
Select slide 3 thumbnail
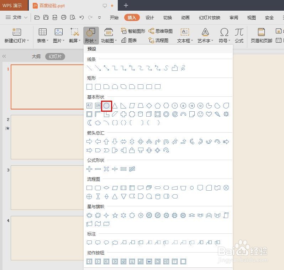pos(47,187)
